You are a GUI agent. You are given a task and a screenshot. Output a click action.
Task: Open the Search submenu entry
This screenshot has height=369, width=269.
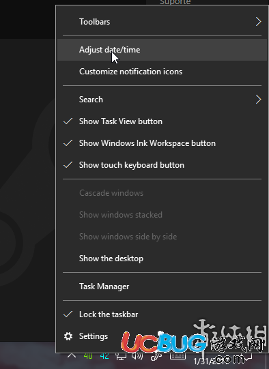tap(162, 100)
